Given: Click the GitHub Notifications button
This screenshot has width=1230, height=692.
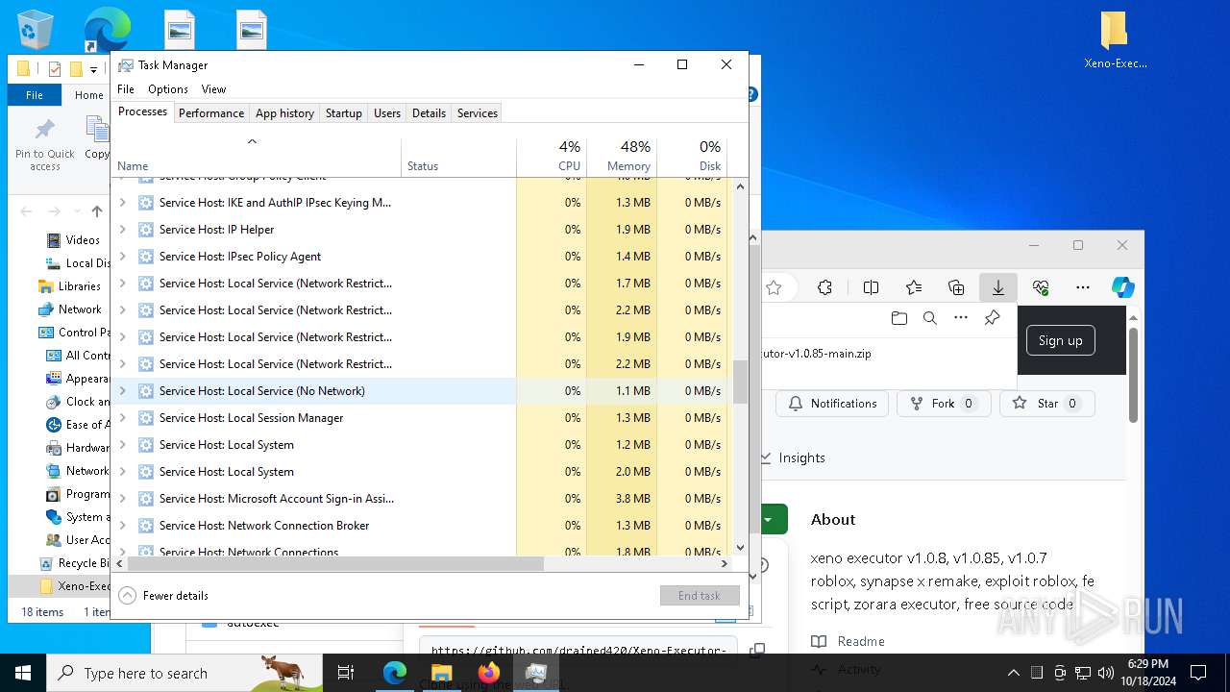Looking at the screenshot, I should (832, 404).
